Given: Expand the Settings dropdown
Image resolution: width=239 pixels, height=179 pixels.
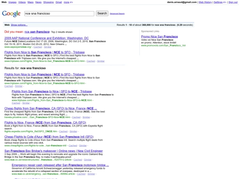Looking at the screenshot, I should point(220,2).
